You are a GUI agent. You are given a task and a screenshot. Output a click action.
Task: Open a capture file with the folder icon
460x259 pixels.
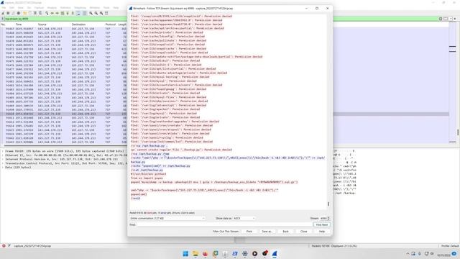(24, 13)
